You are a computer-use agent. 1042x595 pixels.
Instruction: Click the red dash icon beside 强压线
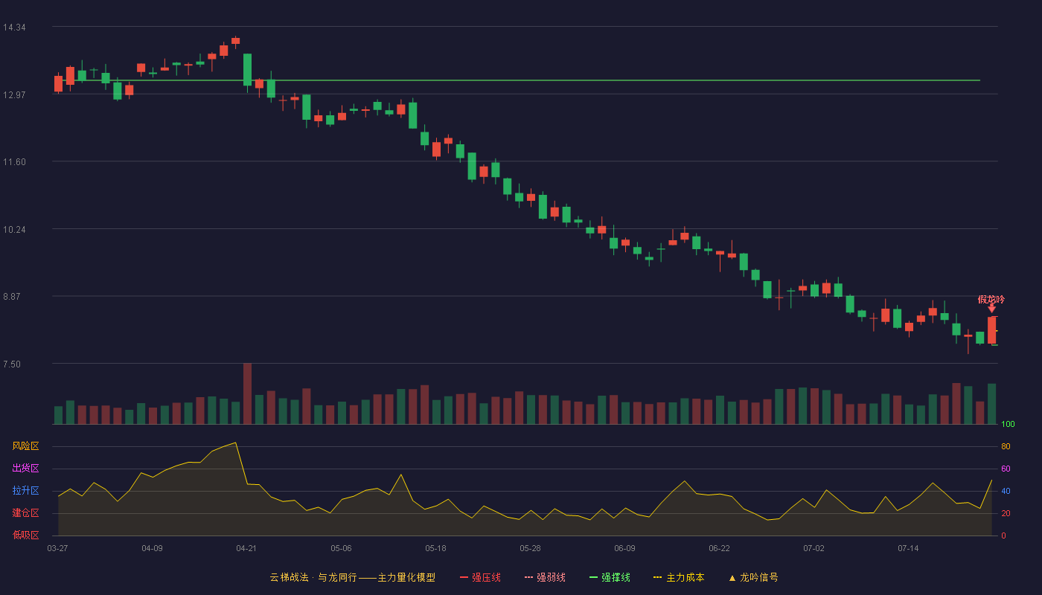tap(464, 577)
